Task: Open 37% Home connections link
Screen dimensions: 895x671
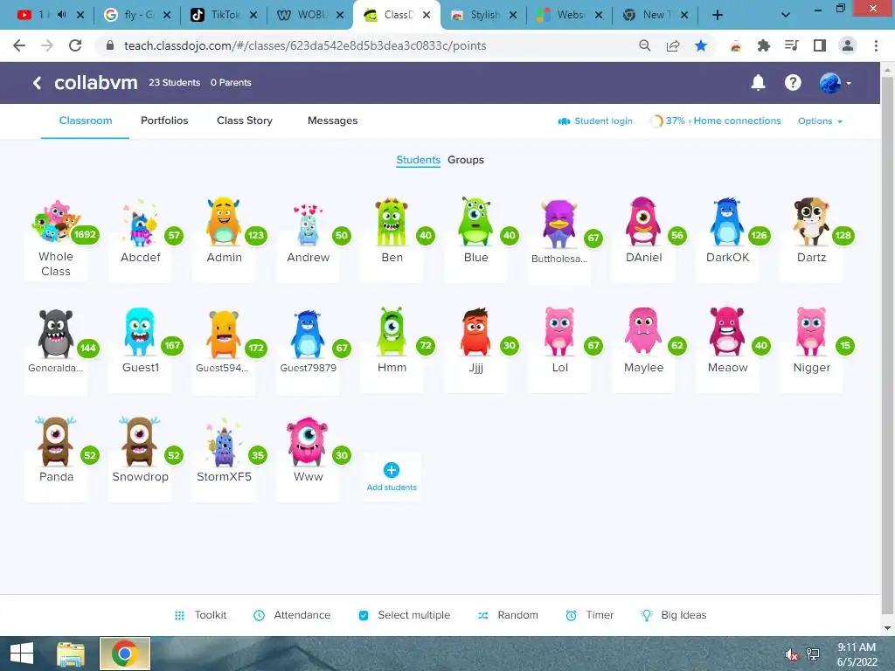Action: [x=717, y=121]
